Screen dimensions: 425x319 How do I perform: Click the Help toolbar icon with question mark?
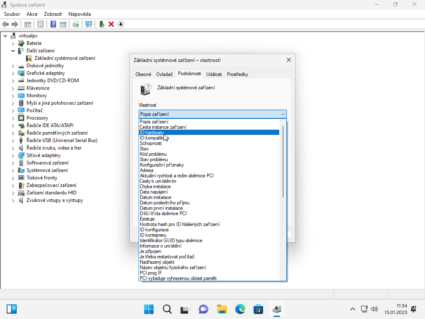(x=54, y=24)
